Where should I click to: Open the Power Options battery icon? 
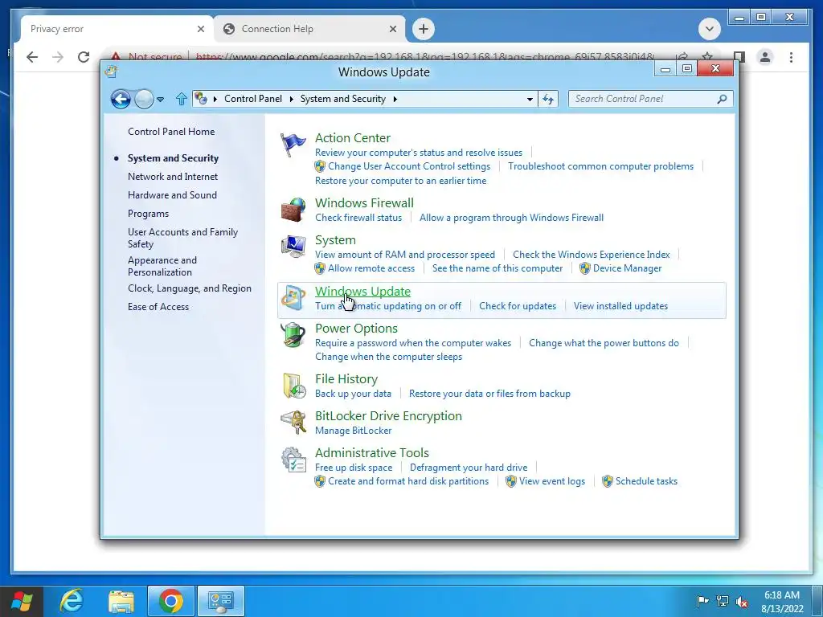coord(293,334)
